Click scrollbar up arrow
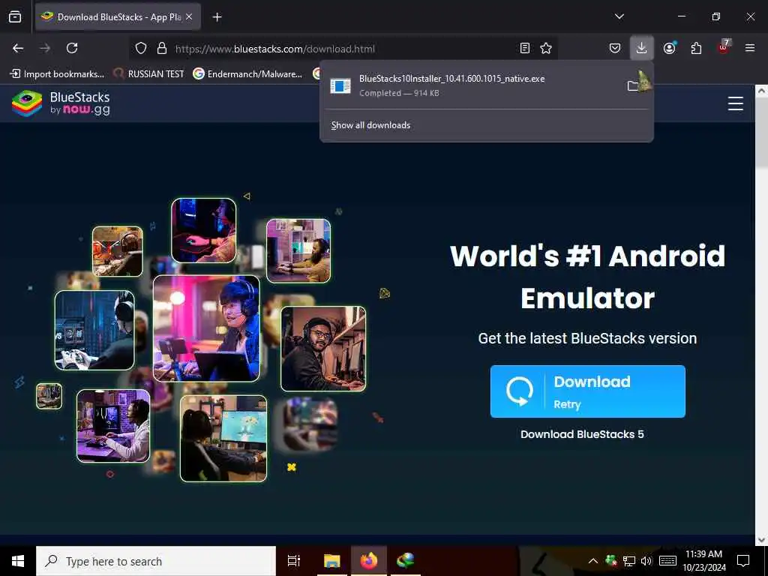The image size is (768, 576). pyautogui.click(x=761, y=91)
